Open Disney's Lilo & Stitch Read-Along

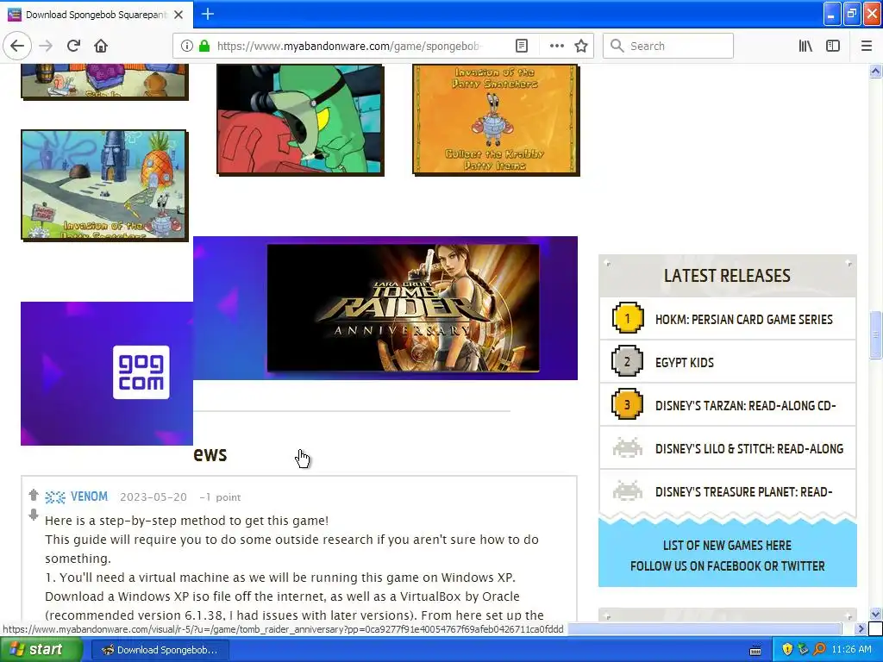[x=749, y=448]
